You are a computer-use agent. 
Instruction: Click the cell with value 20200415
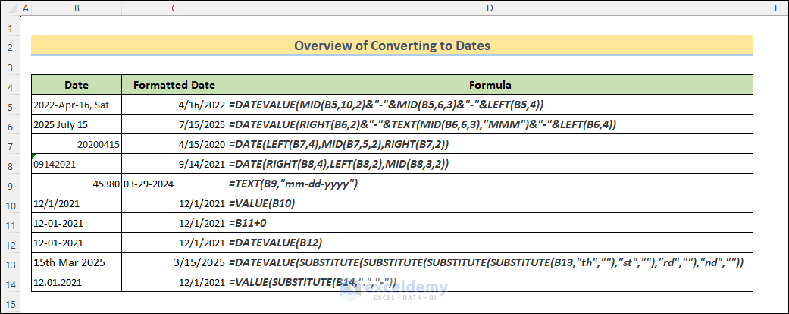tap(77, 144)
